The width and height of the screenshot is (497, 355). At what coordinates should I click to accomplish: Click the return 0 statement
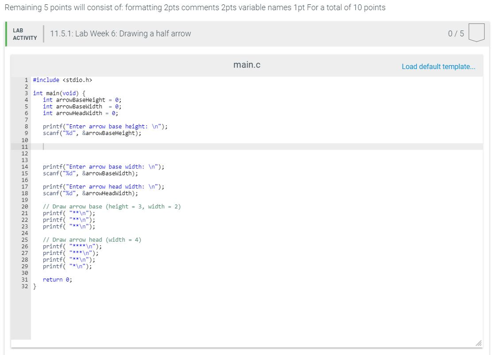(57, 279)
